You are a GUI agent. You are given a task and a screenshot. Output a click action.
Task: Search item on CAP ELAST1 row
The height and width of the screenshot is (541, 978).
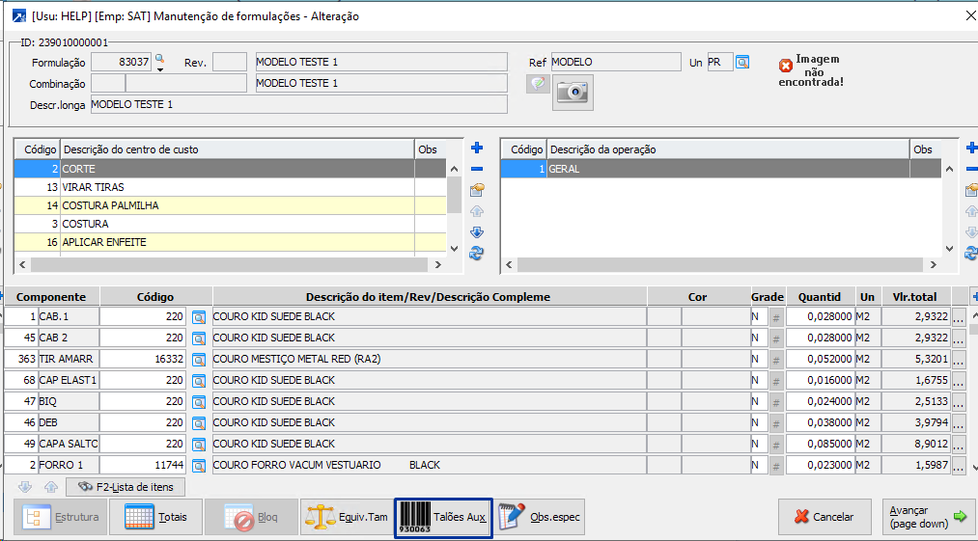[198, 381]
